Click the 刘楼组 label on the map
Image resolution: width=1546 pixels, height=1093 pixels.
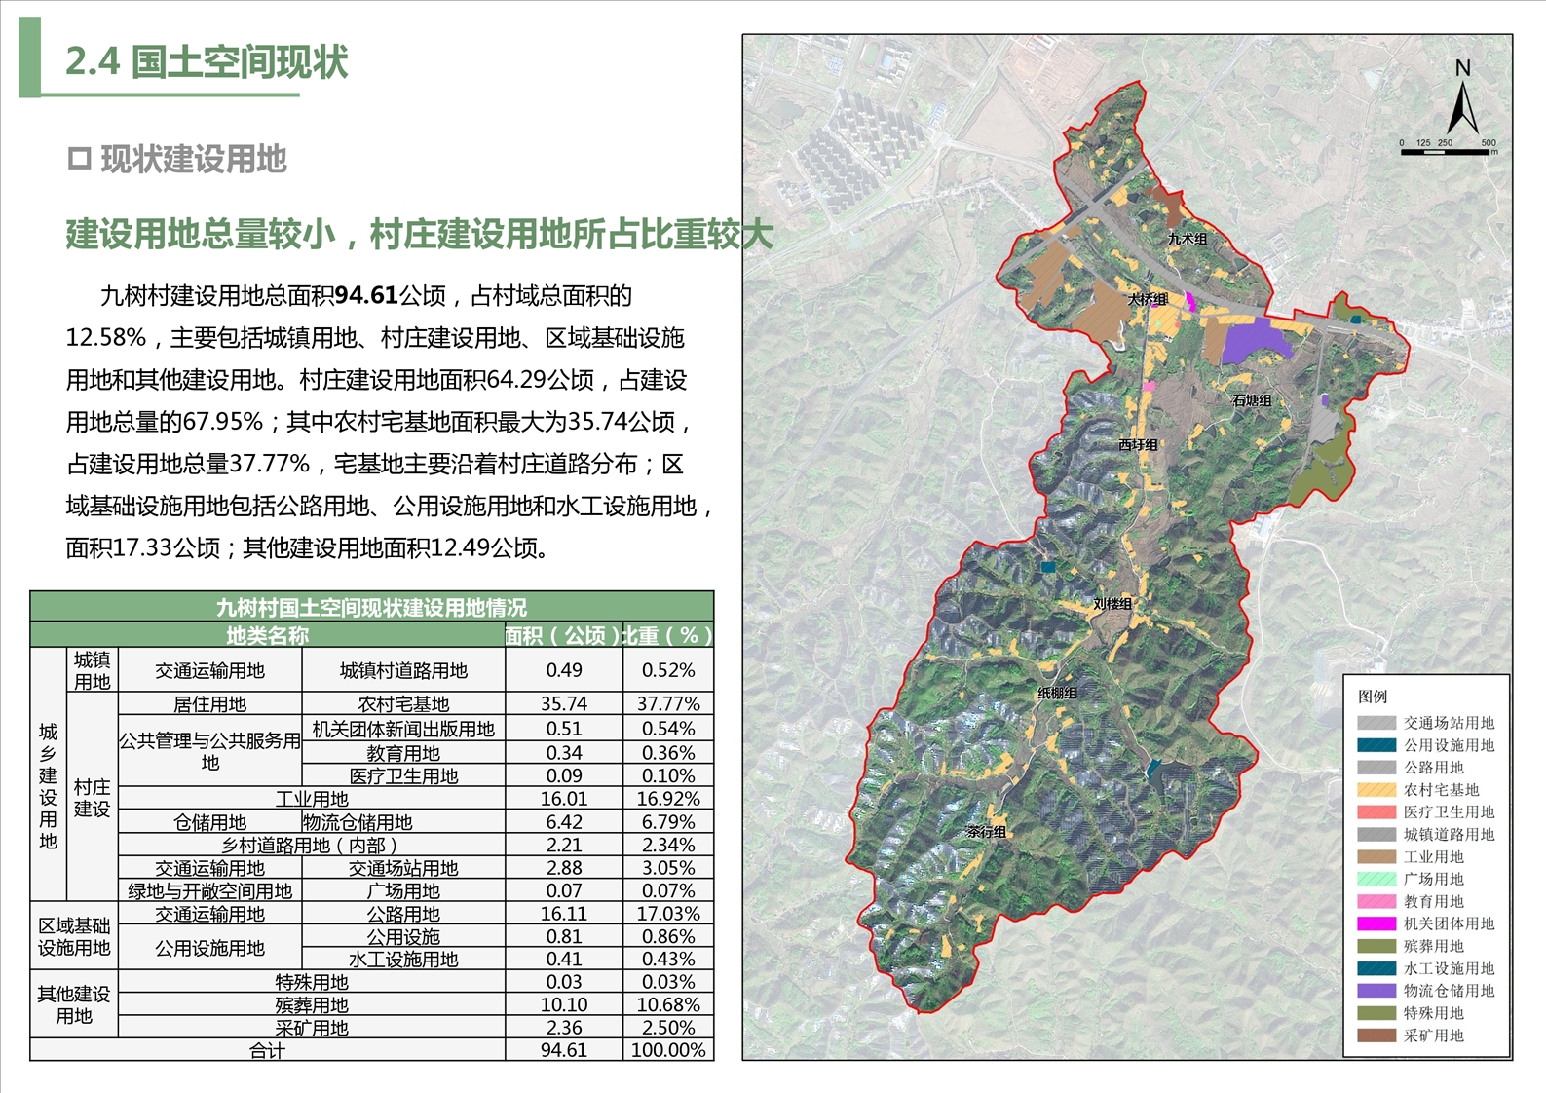[1112, 604]
